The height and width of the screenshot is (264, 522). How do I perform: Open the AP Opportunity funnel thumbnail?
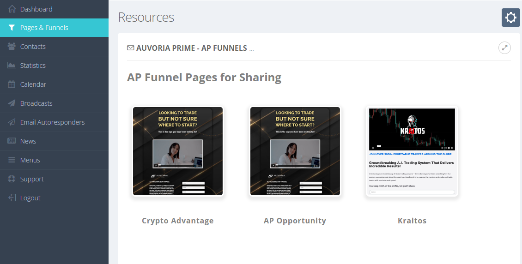[295, 151]
